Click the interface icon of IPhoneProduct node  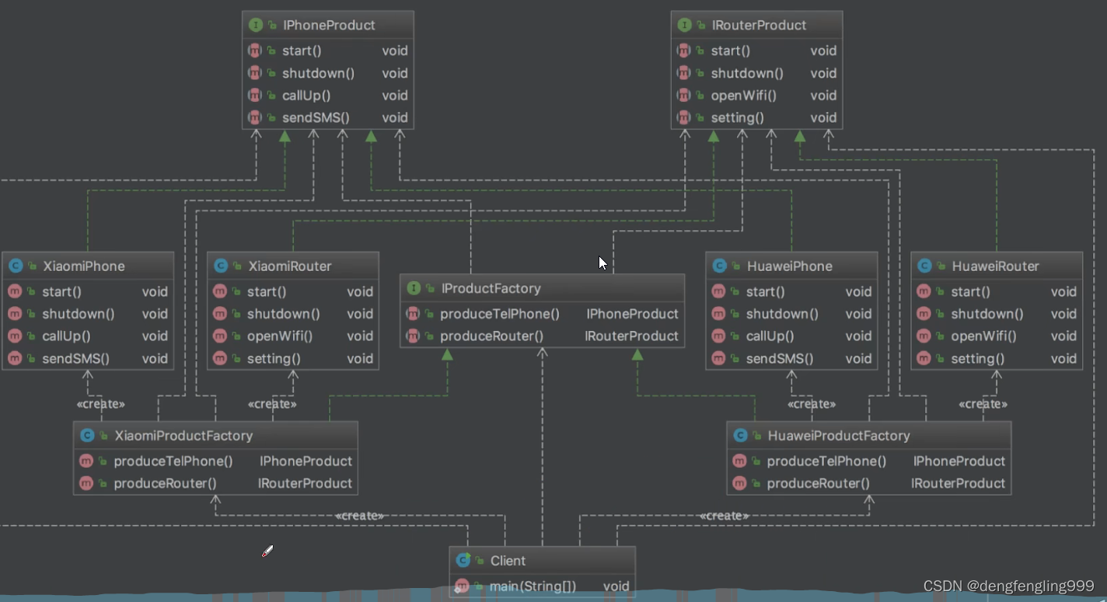pos(255,26)
